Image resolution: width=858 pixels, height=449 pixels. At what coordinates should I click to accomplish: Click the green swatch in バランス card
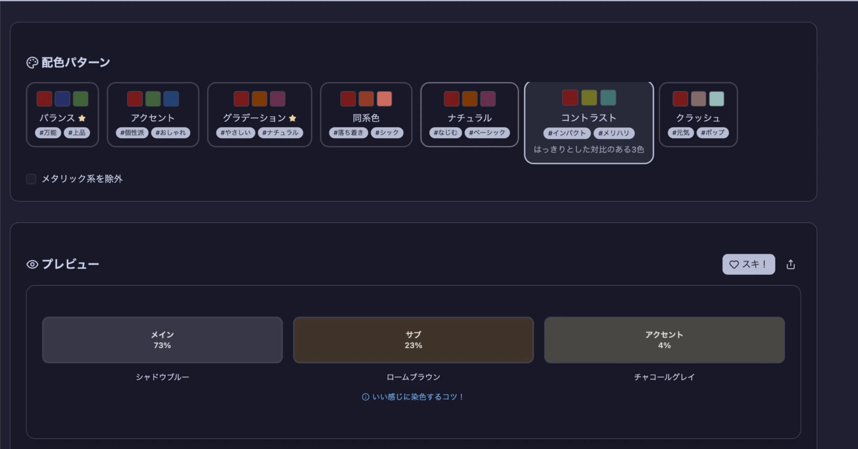80,99
